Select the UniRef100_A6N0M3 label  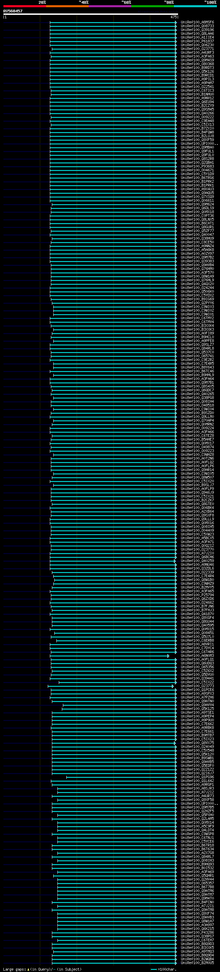tap(197, 655)
